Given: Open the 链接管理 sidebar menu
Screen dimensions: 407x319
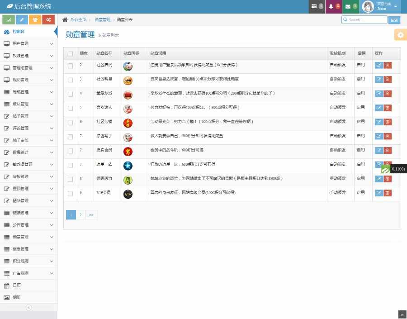Looking at the screenshot, I should click(28, 213).
